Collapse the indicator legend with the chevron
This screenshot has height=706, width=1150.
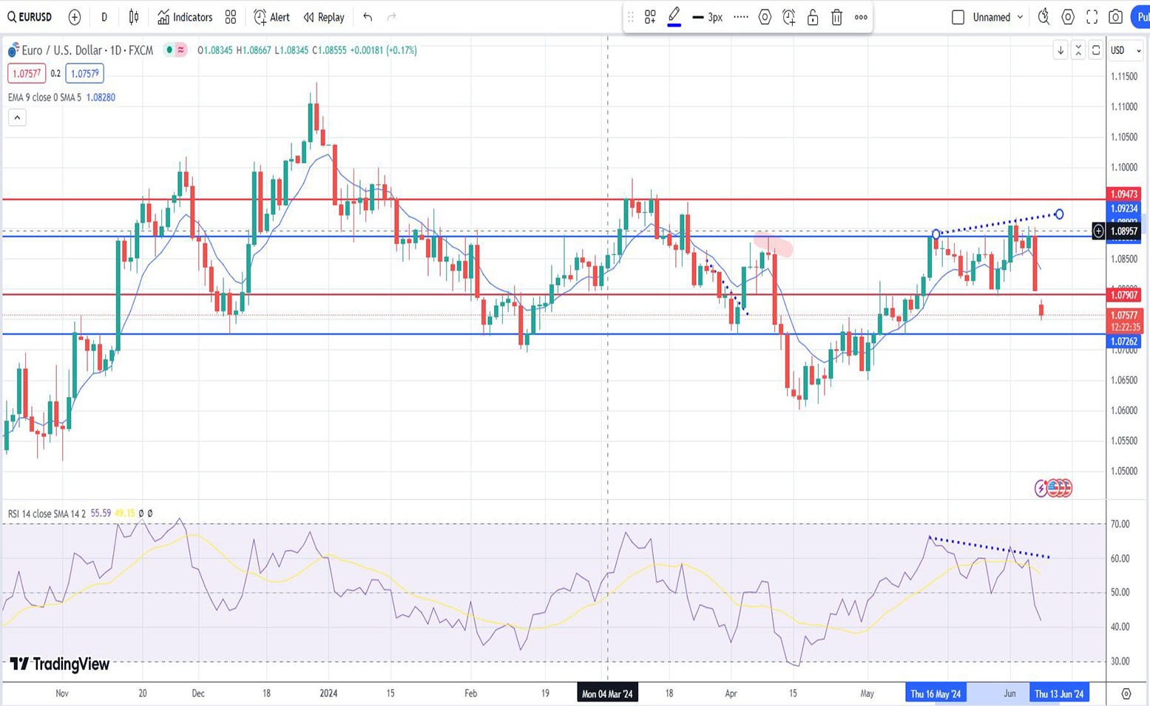tap(17, 118)
